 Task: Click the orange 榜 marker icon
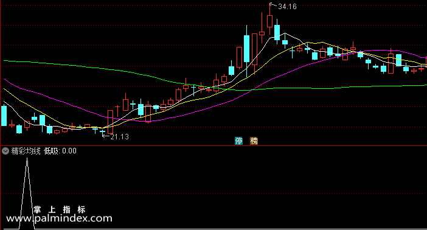[254, 141]
